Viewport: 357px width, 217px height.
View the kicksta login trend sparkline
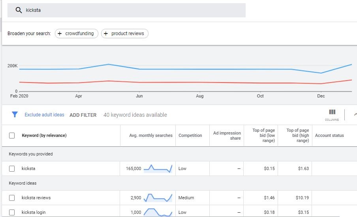(158, 212)
